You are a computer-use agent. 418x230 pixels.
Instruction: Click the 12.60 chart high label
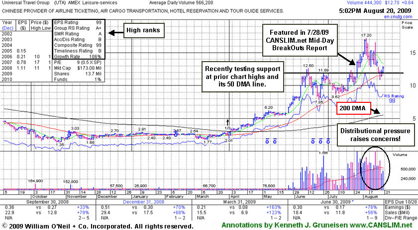coord(308,66)
